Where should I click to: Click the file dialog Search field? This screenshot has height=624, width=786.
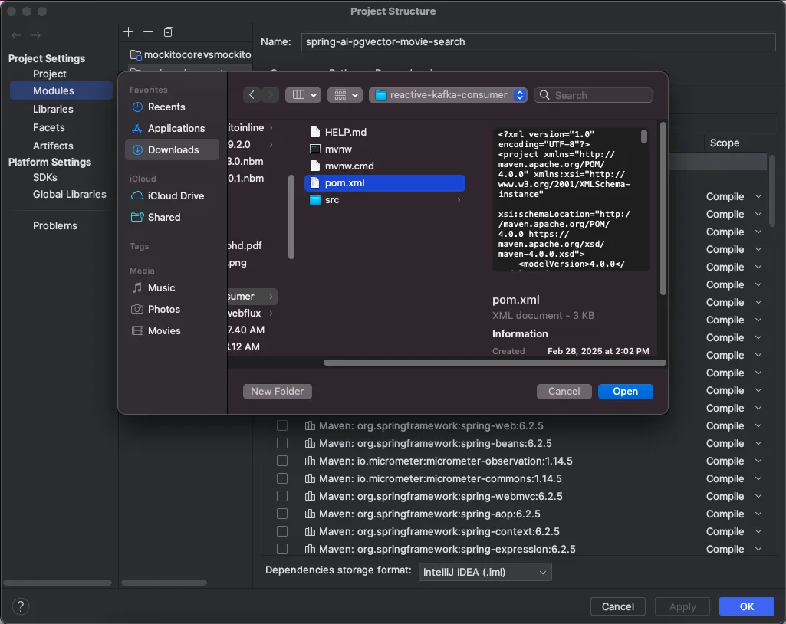pos(594,95)
